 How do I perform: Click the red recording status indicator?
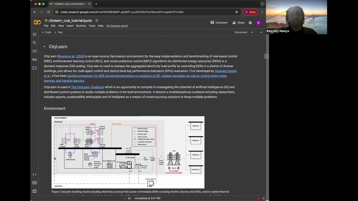pyautogui.click(x=258, y=198)
